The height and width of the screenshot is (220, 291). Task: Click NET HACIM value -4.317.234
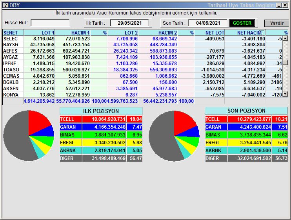[253, 70]
